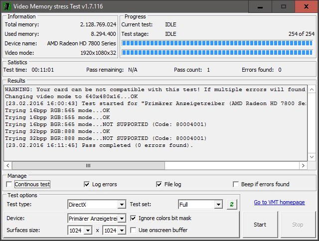The image size is (319, 241).
Task: Uncheck the File log checkbox
Action: [159, 184]
